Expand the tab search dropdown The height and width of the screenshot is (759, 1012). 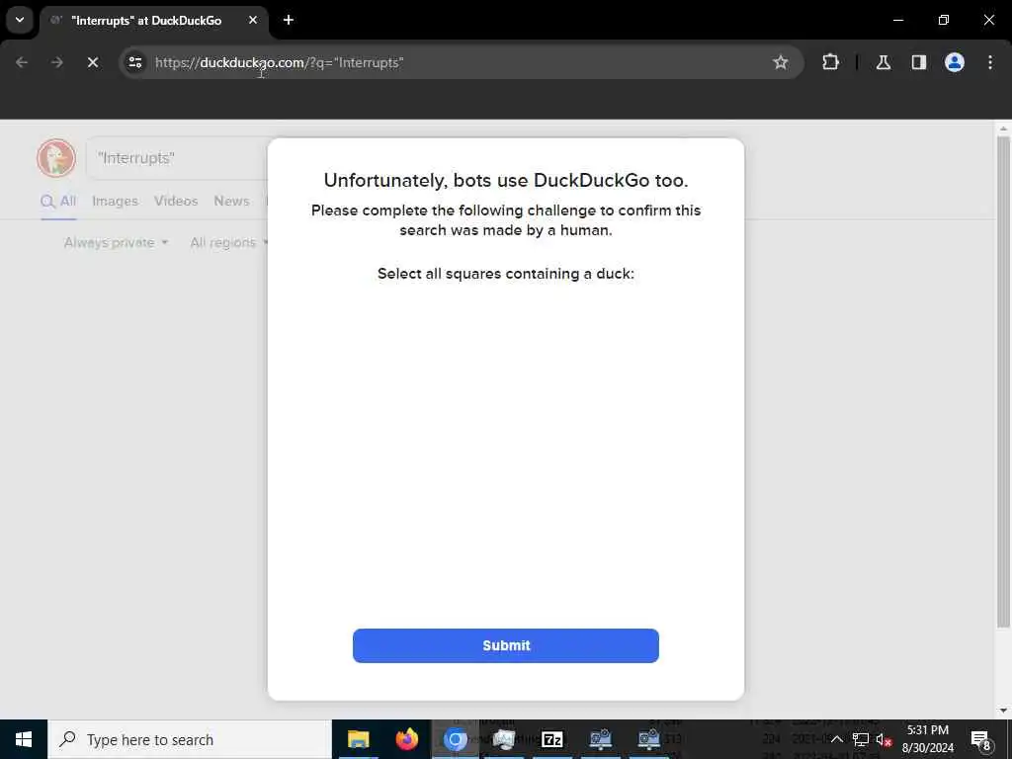(20, 20)
